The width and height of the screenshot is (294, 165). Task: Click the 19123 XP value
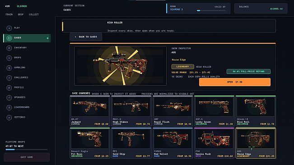(x=220, y=7)
